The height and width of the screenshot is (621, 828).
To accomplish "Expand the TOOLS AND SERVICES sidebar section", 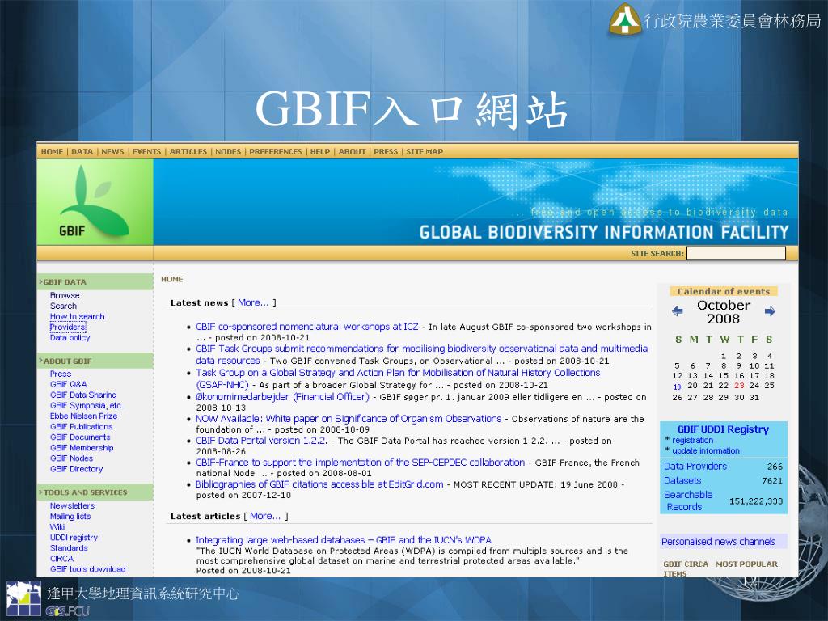I will (x=95, y=492).
